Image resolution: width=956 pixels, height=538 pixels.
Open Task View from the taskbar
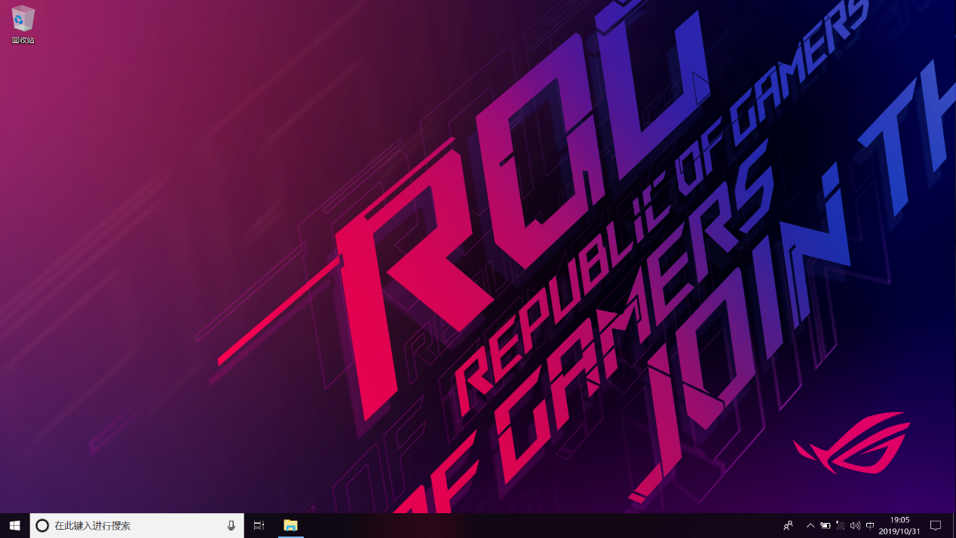point(259,525)
